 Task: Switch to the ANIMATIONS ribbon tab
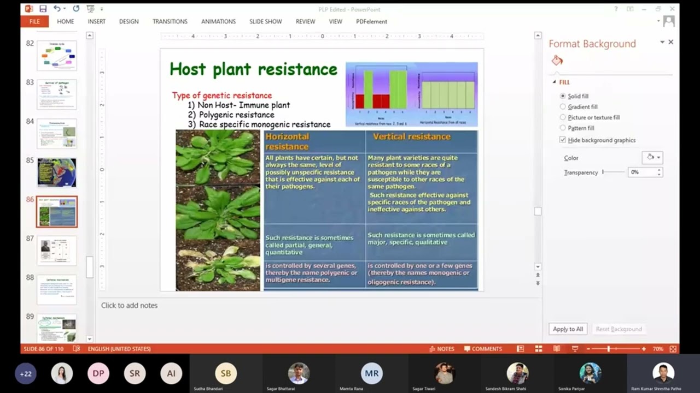coord(218,21)
